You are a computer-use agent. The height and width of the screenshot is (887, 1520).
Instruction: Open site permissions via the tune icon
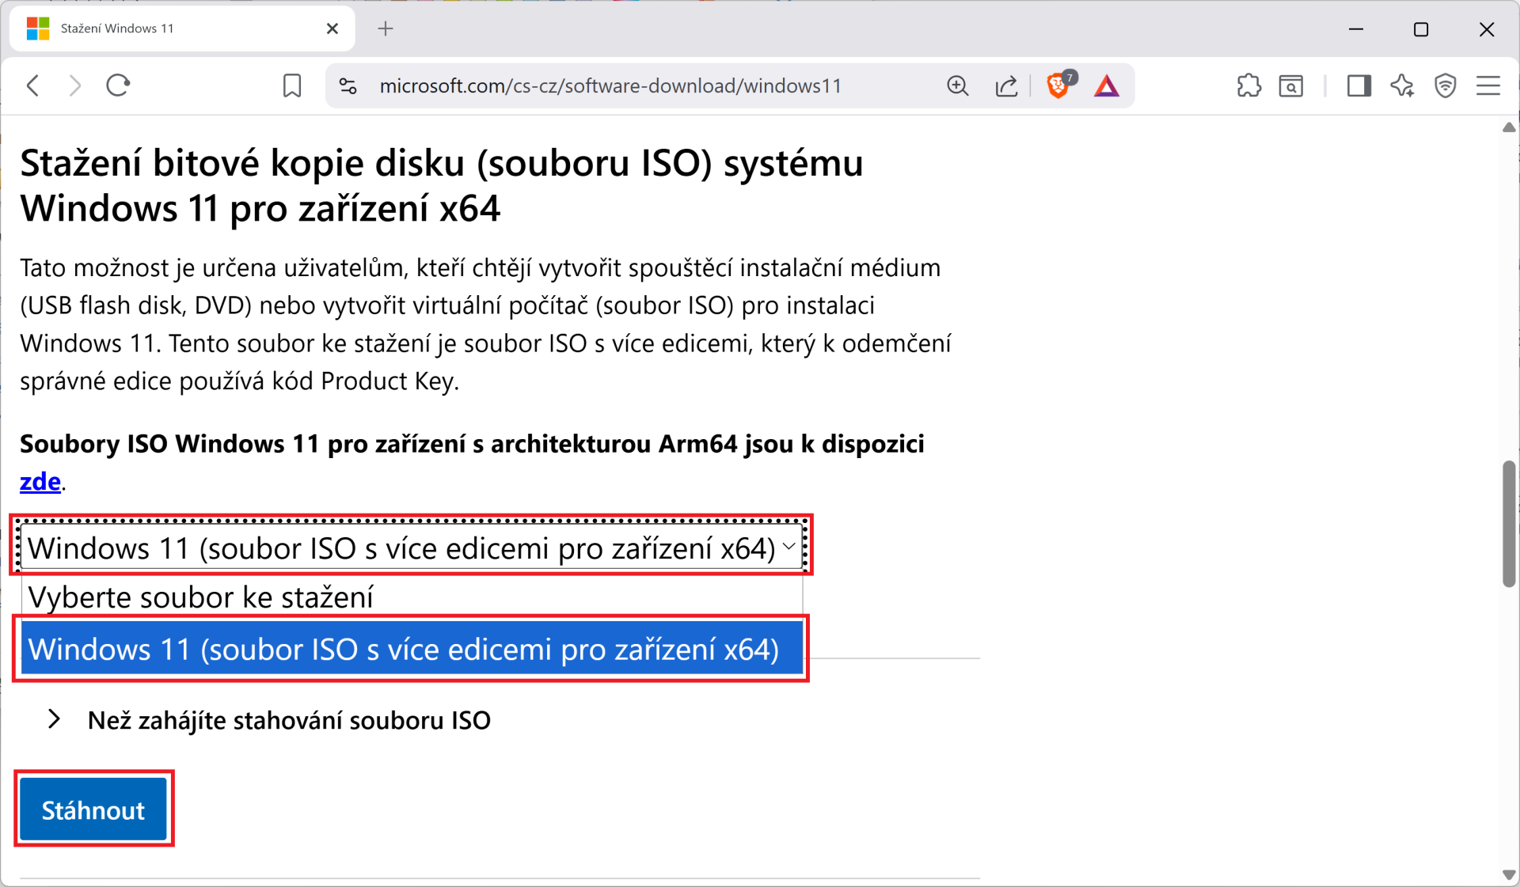(347, 85)
